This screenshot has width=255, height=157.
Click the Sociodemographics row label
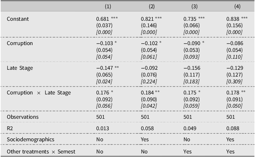coord(30,139)
